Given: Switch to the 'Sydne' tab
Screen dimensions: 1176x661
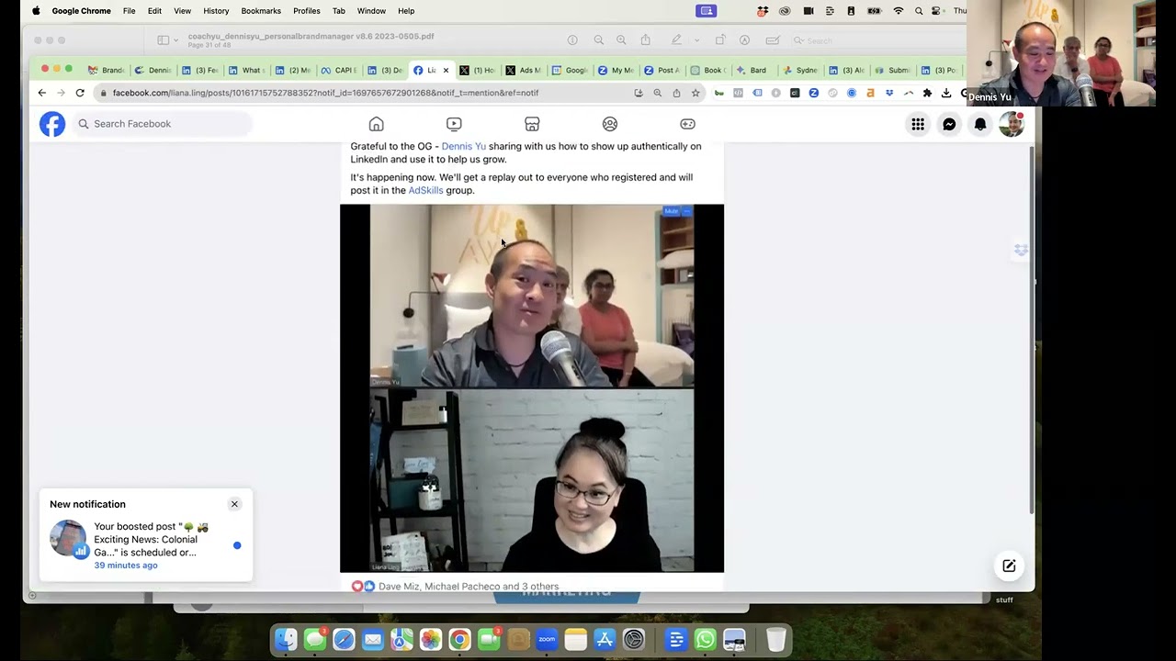Looking at the screenshot, I should click(x=799, y=70).
